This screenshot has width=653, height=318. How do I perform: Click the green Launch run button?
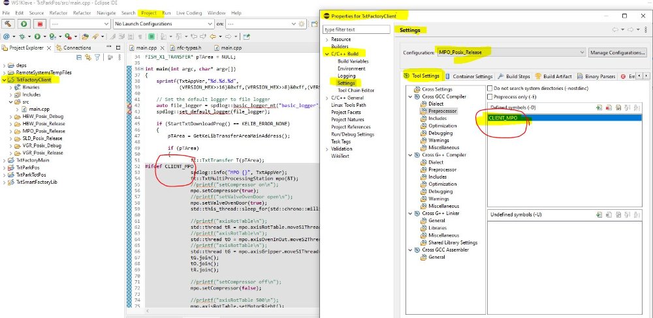[x=24, y=23]
